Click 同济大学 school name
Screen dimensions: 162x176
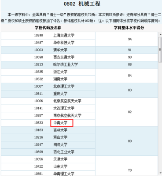tap(60, 145)
